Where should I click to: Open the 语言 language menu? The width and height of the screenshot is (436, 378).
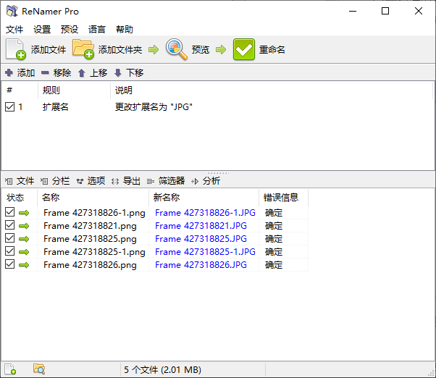pos(97,30)
